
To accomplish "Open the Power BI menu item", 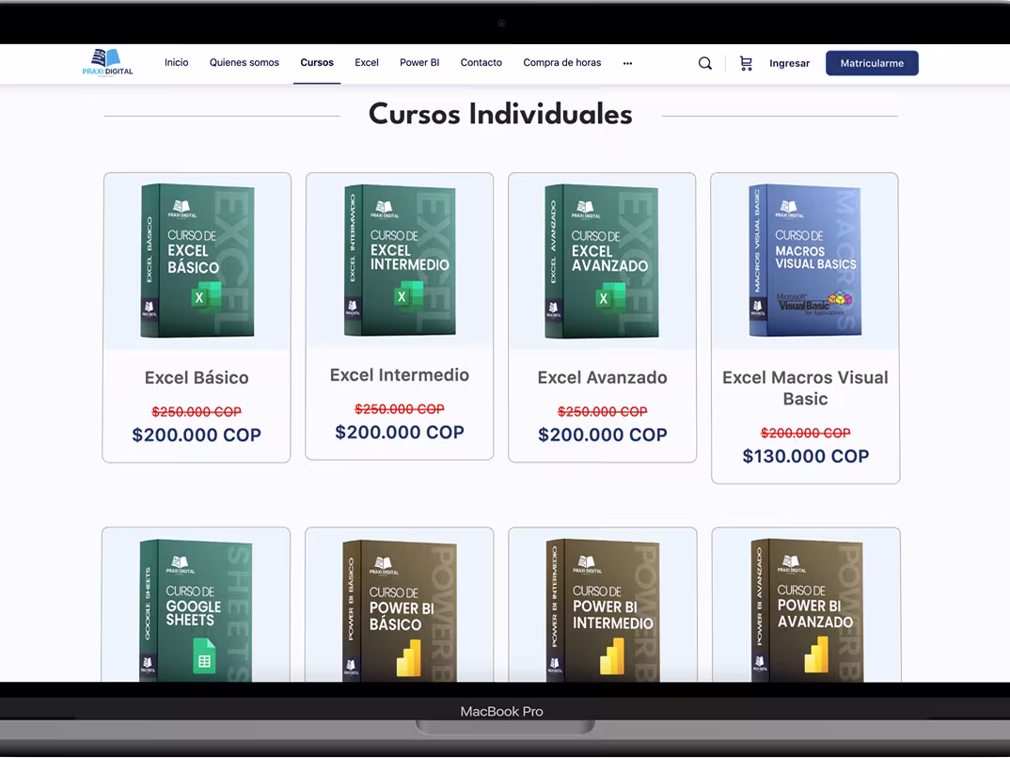I will click(x=419, y=62).
